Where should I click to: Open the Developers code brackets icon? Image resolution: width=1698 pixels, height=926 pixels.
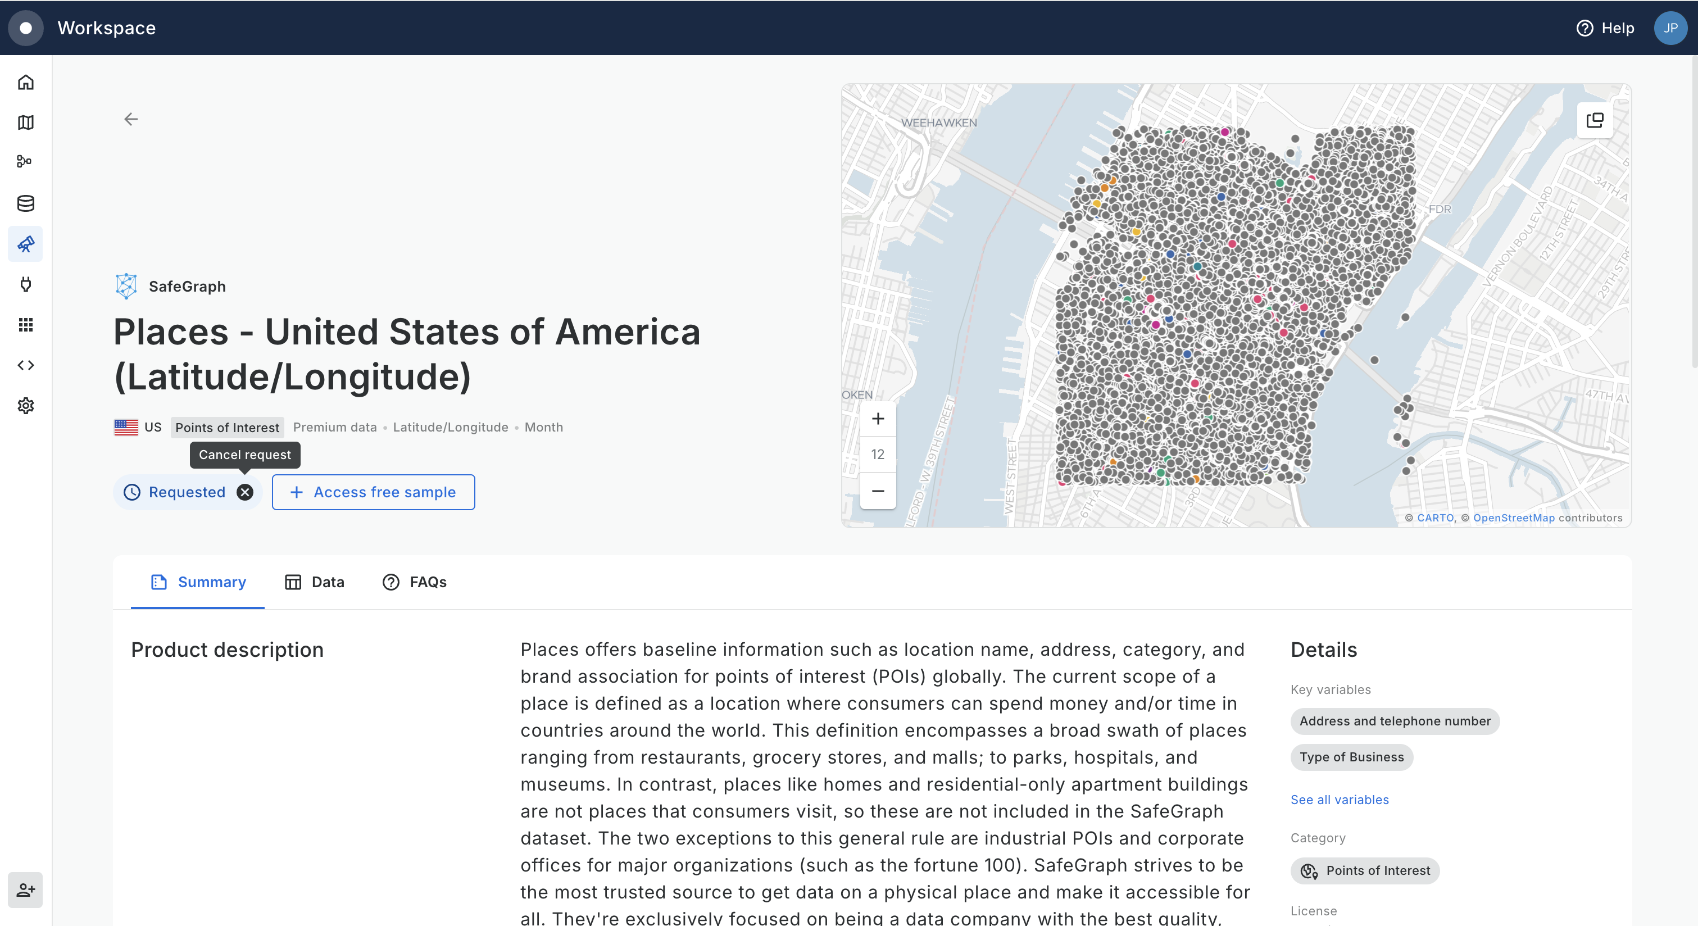(26, 365)
